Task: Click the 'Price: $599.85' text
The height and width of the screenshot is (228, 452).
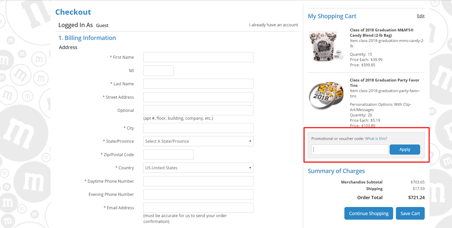Action: 363,65
